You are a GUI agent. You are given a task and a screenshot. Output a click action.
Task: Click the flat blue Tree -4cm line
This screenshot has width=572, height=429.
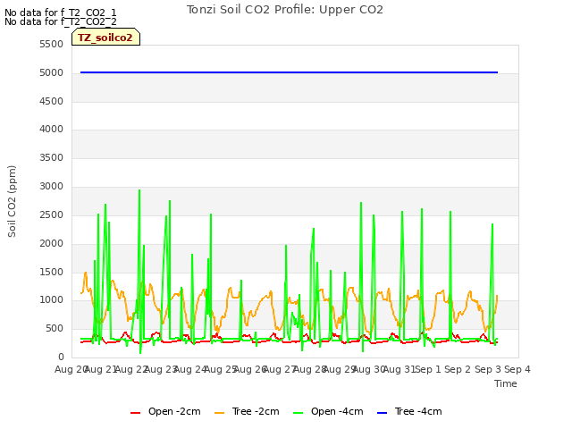pos(289,72)
